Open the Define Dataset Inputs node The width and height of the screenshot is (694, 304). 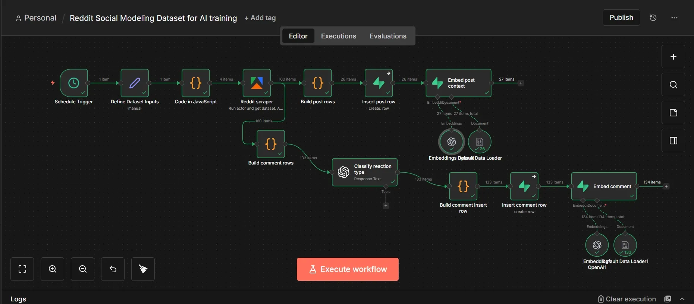coord(135,83)
